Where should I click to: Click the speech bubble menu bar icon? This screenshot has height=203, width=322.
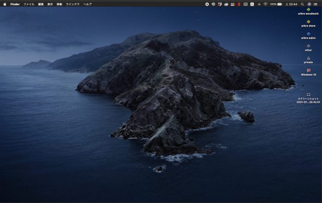213,4
